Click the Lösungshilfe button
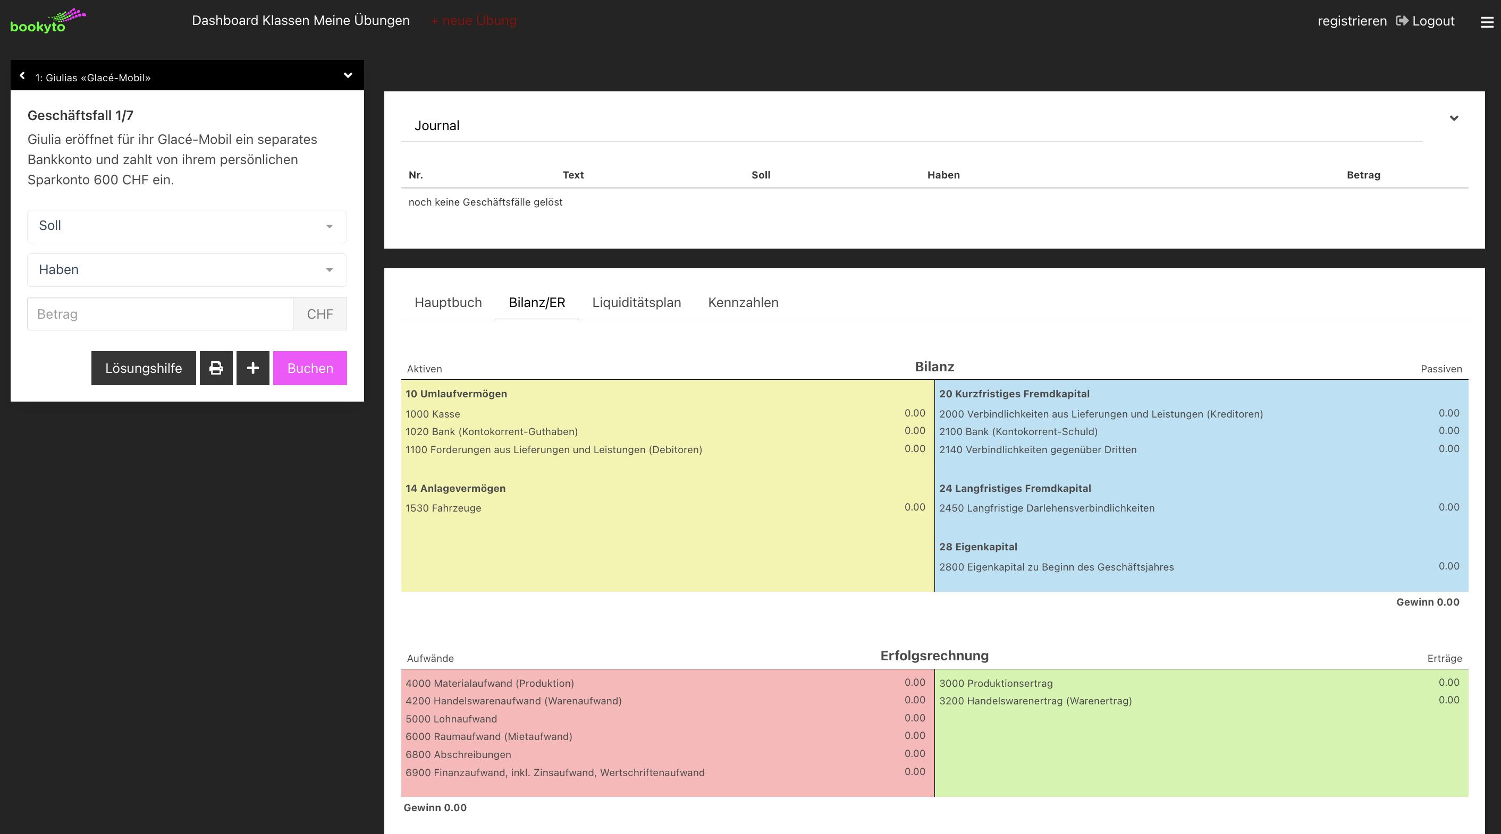Viewport: 1501px width, 834px height. [x=144, y=368]
